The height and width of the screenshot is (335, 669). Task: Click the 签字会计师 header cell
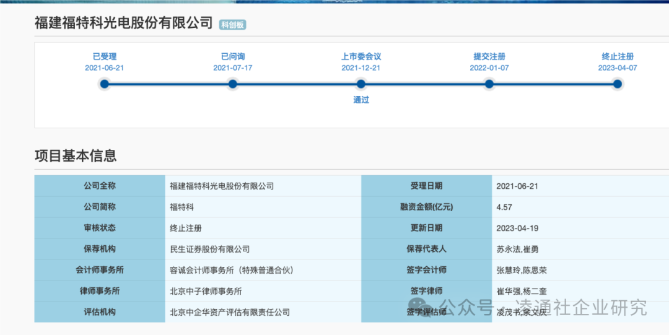(x=427, y=270)
